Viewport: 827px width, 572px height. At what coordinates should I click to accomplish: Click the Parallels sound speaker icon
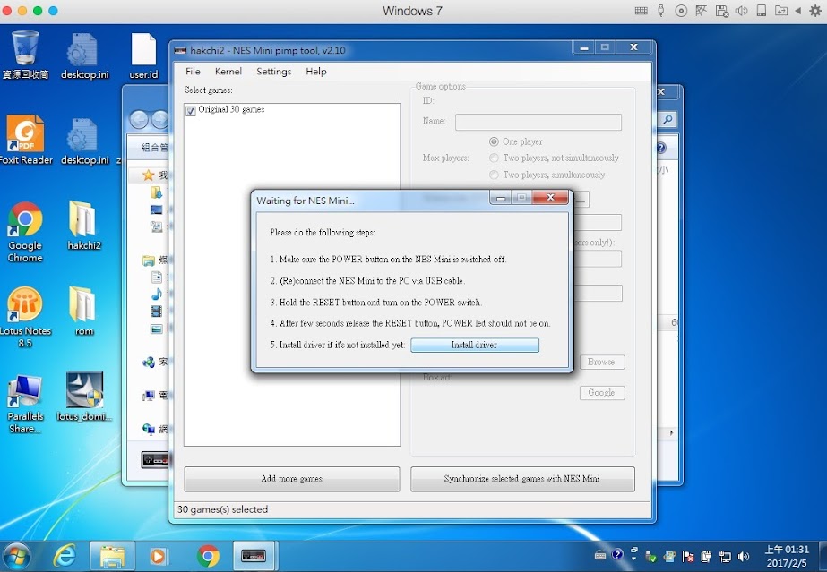pyautogui.click(x=741, y=11)
